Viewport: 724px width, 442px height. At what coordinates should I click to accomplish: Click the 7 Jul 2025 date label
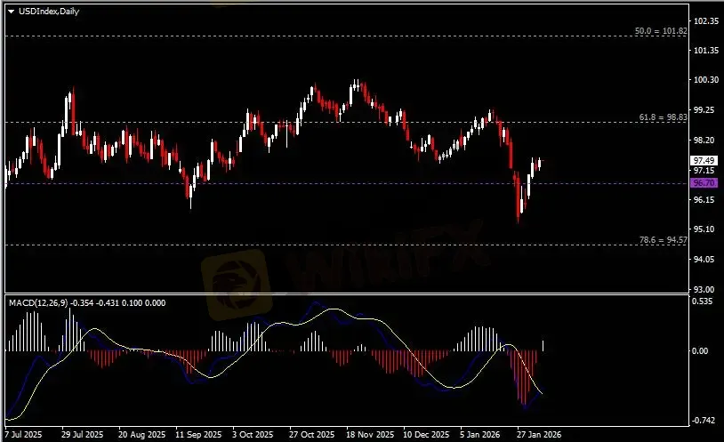(23, 435)
